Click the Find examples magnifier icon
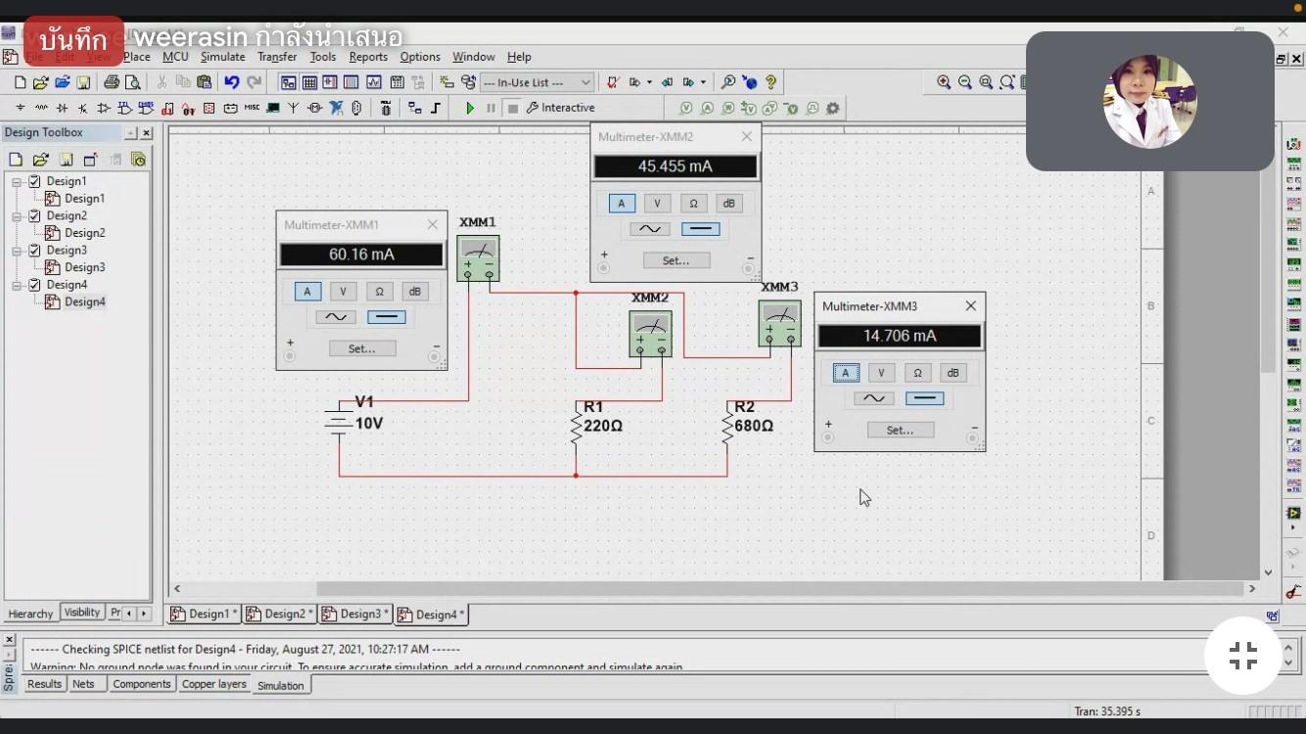 point(727,82)
